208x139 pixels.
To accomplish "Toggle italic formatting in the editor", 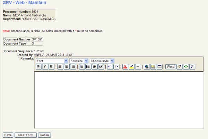I will [45, 67].
